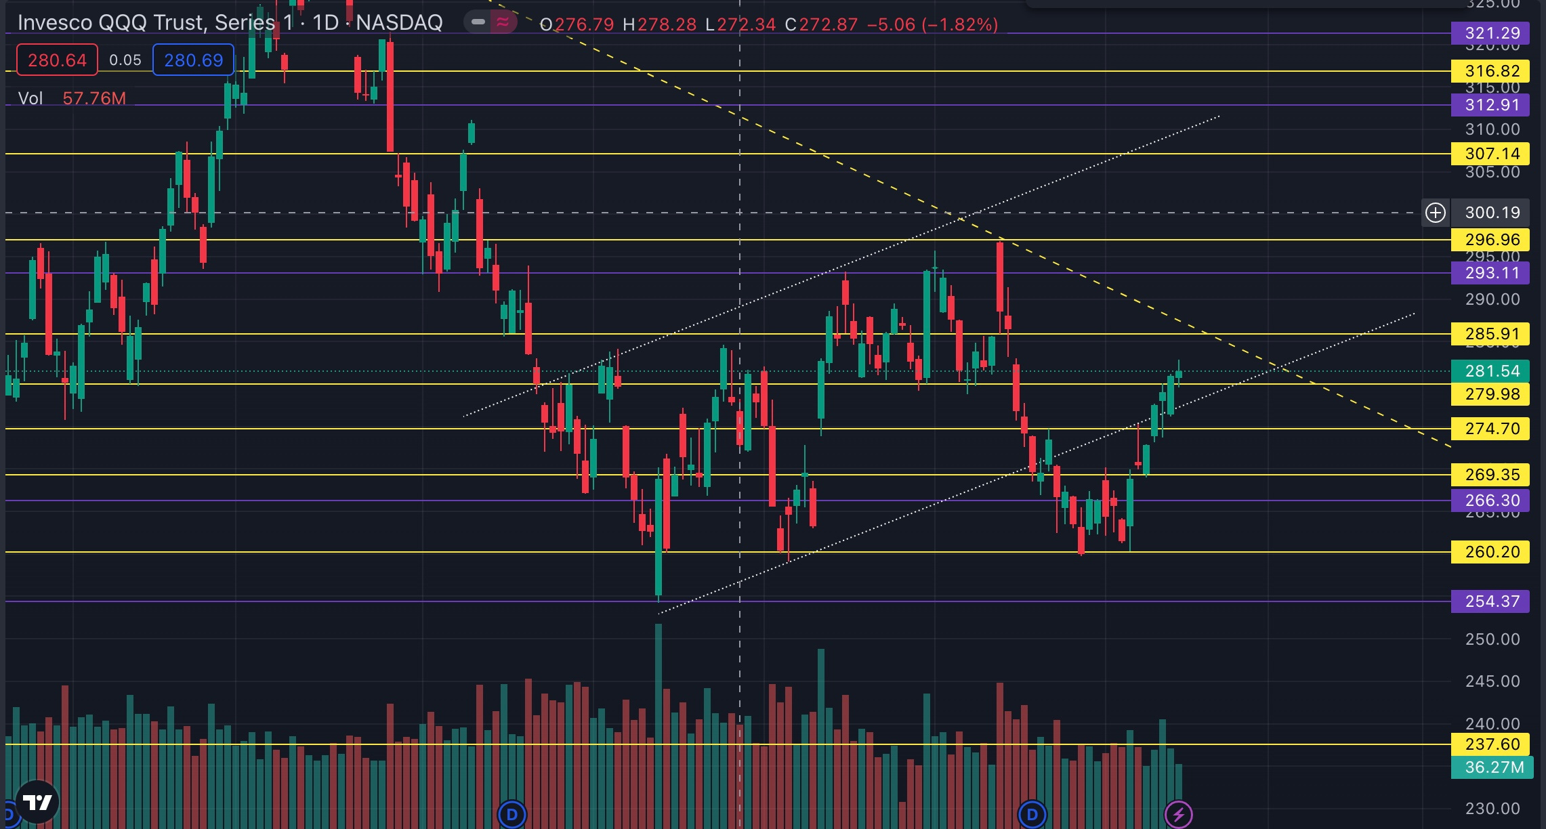Click the 245.00 price axis tick
Screen dimensions: 1546x829
(1492, 681)
